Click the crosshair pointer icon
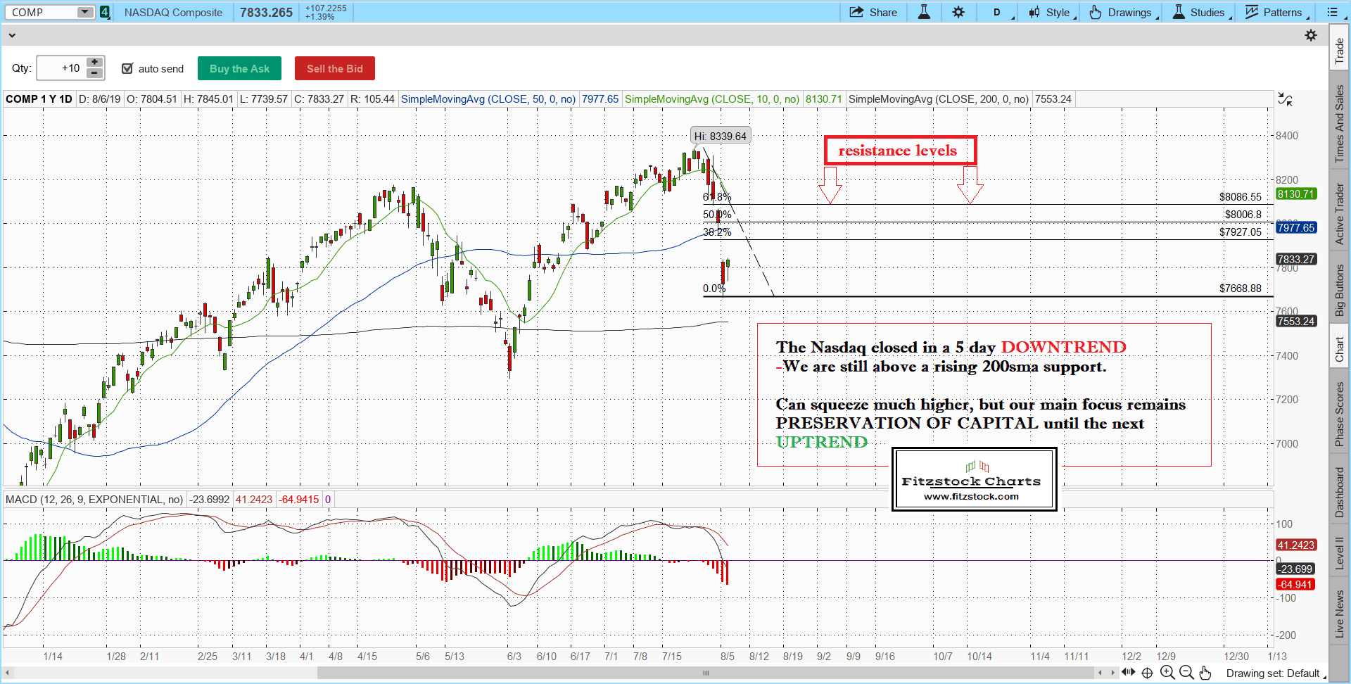The height and width of the screenshot is (684, 1351). 1147,673
